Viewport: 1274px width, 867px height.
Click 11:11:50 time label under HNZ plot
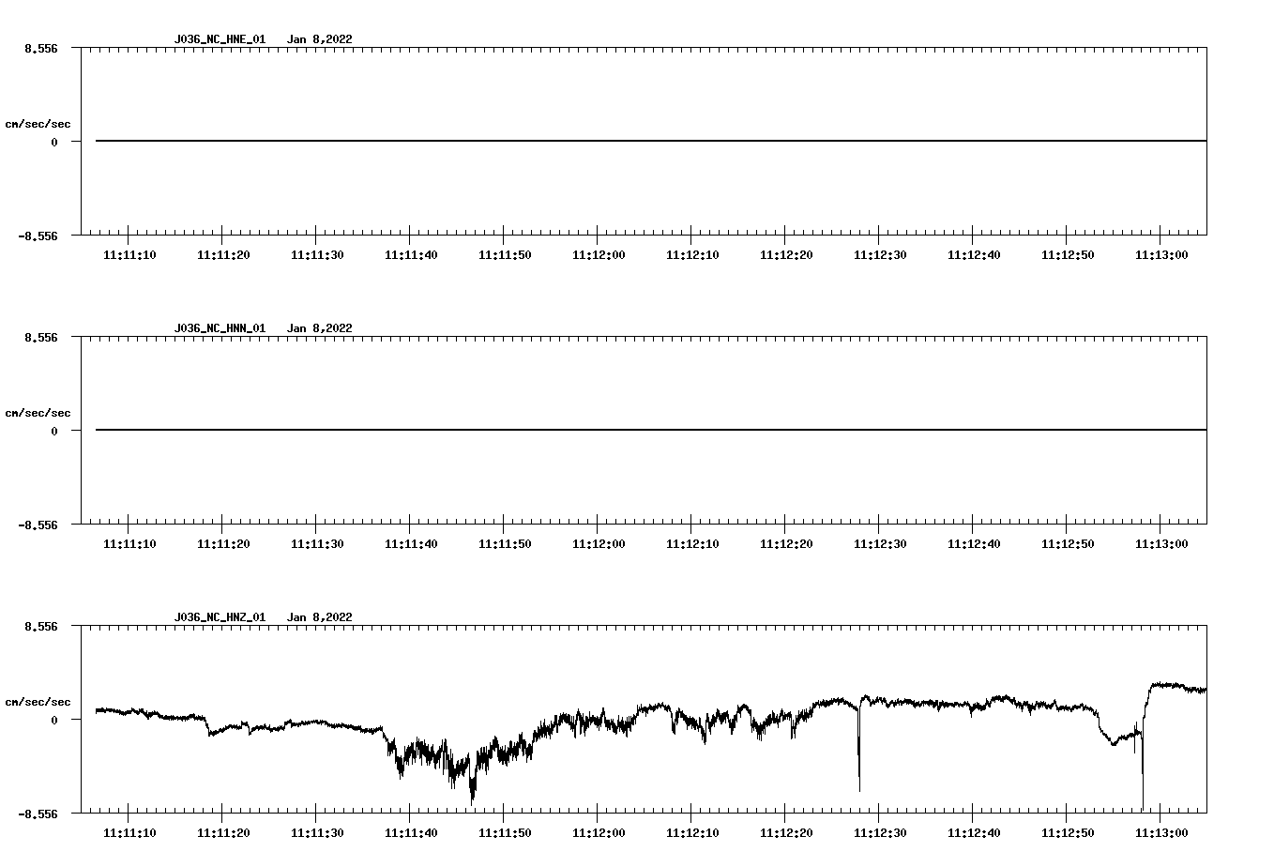pos(505,833)
